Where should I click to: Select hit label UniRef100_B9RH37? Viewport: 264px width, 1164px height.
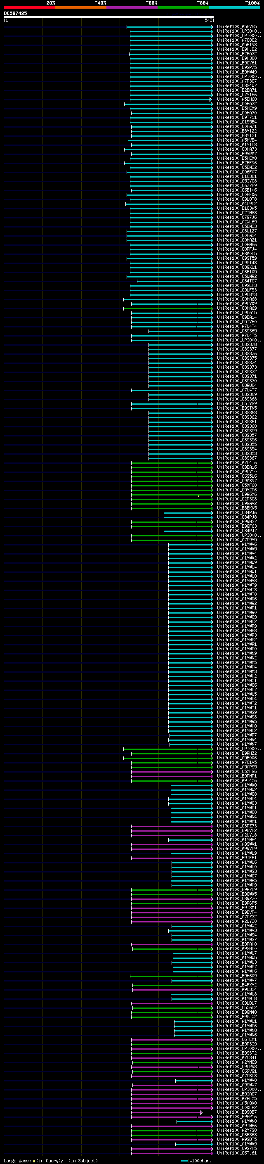(x=237, y=522)
